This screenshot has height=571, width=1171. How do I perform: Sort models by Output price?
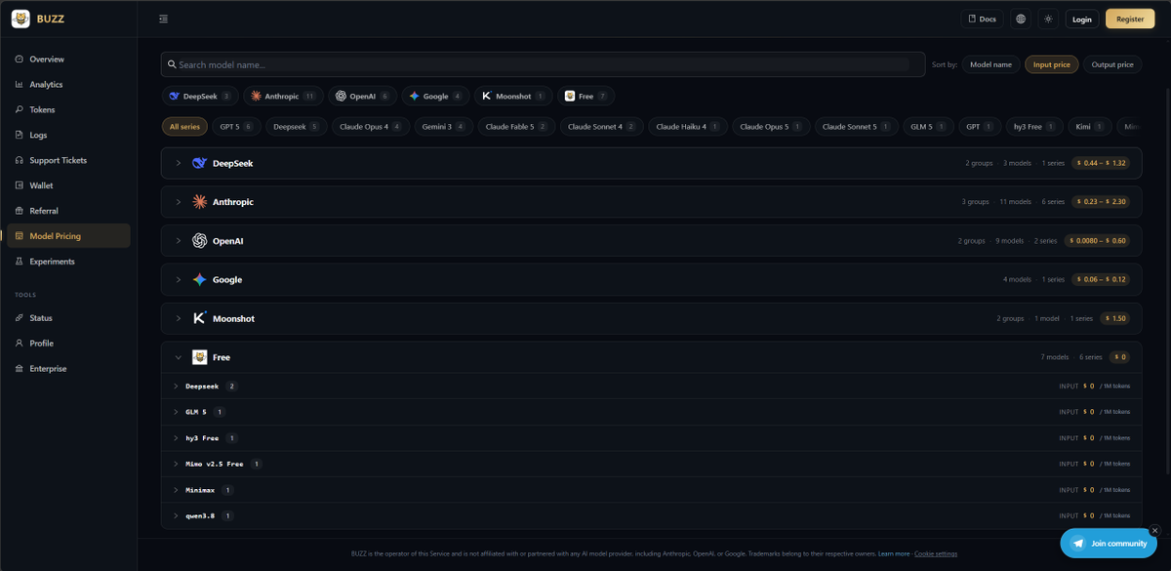1112,64
